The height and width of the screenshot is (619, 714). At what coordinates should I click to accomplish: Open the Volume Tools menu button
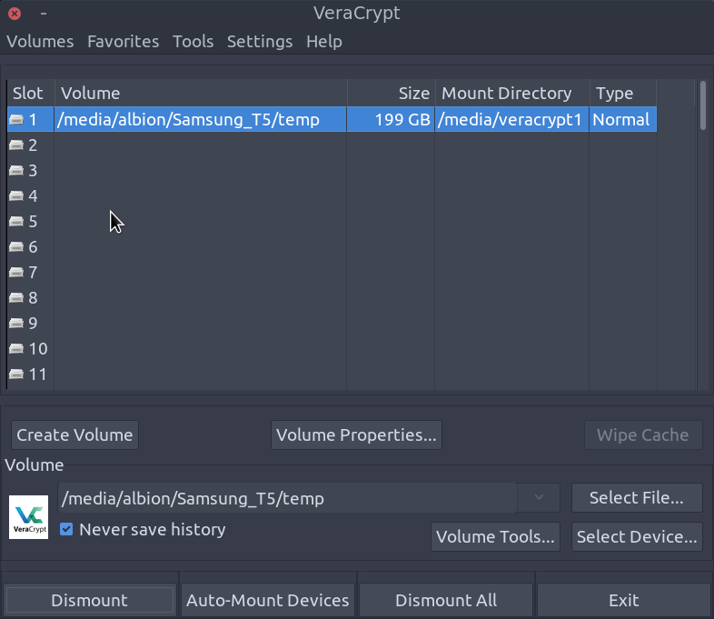pyautogui.click(x=495, y=537)
